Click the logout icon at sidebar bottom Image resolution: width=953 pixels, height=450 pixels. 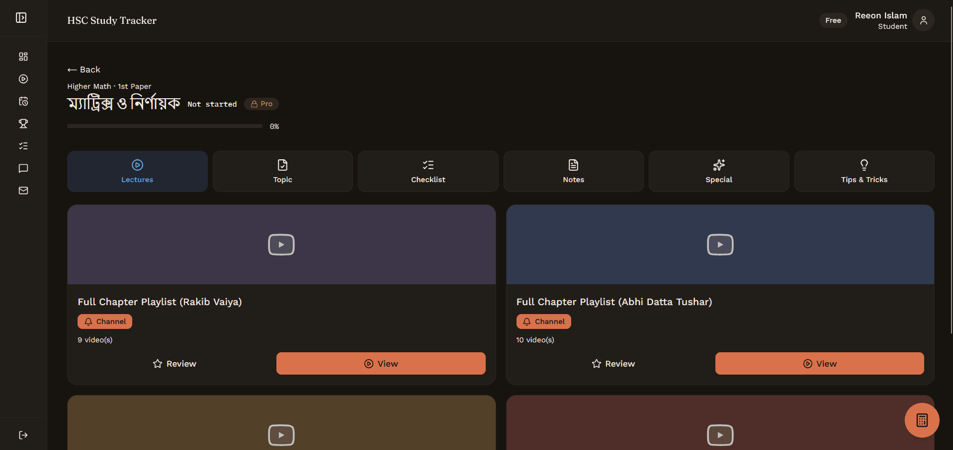point(23,435)
